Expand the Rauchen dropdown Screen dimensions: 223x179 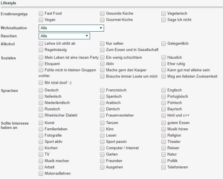(x=64, y=36)
